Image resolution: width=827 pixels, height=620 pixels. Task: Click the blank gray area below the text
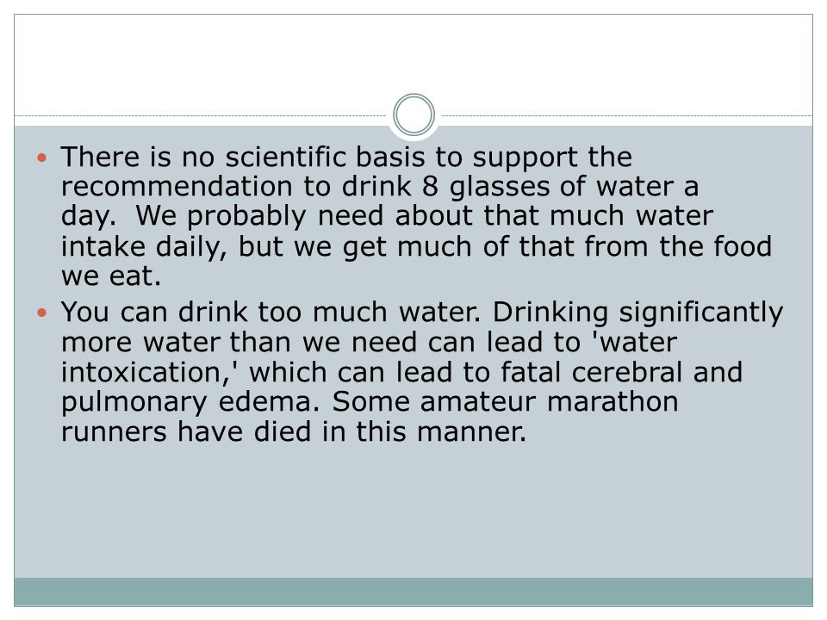point(413,512)
